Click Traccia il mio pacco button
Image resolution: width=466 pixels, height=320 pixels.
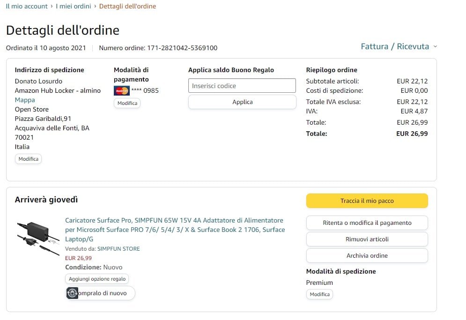coord(367,201)
